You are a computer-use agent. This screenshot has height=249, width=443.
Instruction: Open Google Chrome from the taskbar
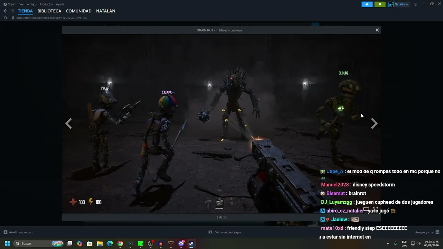coord(120,243)
